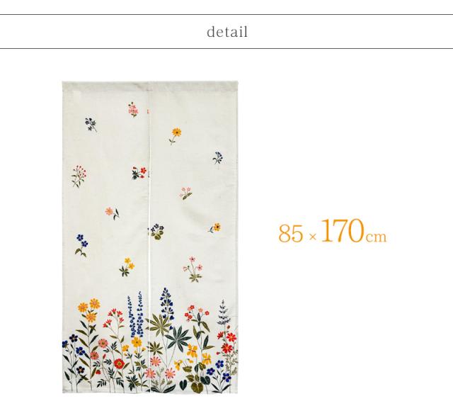
Task: Click the red flower cluster near the center slit
Action: coord(139,173)
